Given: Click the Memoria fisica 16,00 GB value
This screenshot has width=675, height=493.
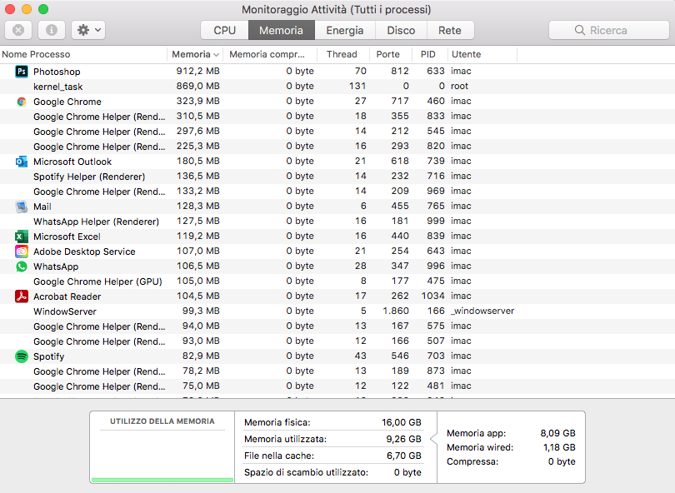Looking at the screenshot, I should [401, 422].
